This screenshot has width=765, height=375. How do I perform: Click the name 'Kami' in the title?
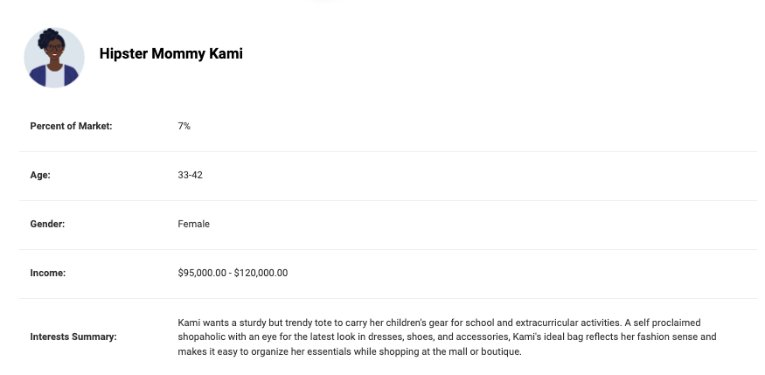tap(226, 53)
